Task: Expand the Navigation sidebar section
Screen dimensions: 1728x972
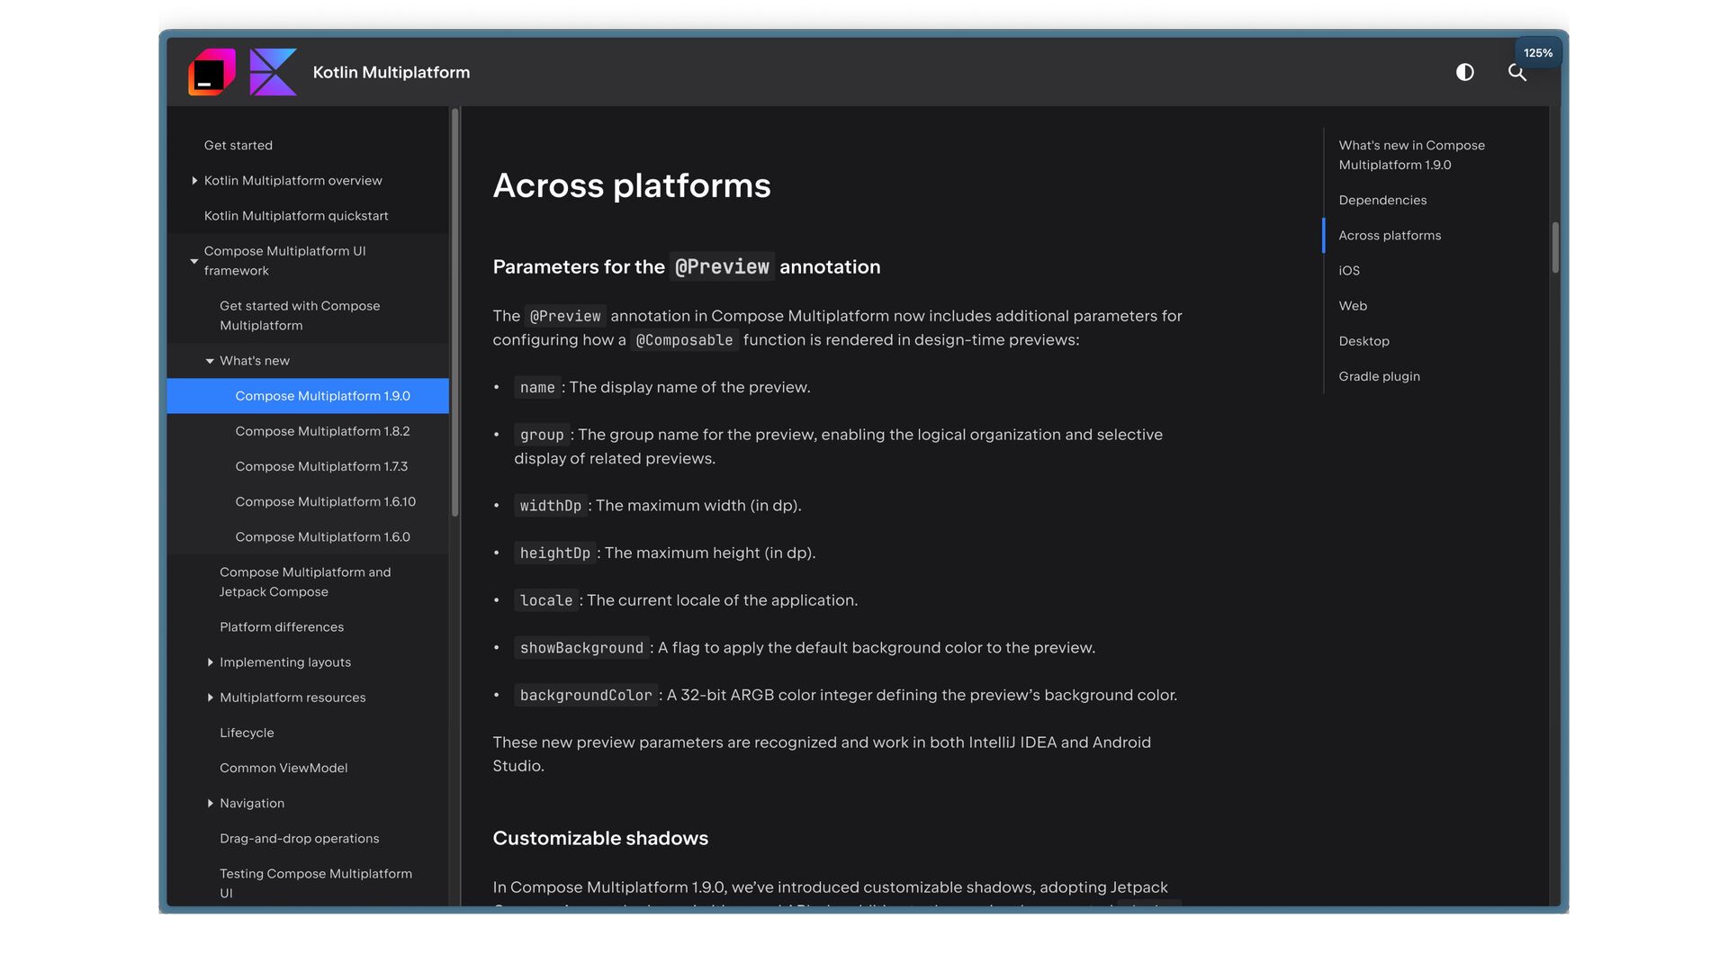Action: point(210,803)
